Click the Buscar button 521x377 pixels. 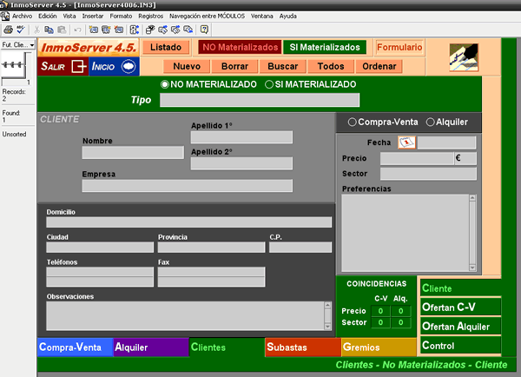click(x=282, y=66)
